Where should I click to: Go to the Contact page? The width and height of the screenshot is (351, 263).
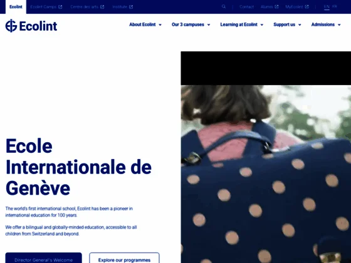pyautogui.click(x=246, y=7)
